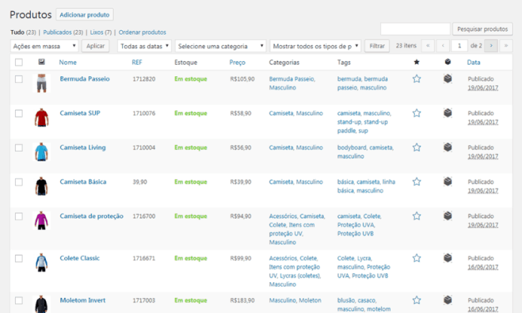Click product type cube icon for Camiseta Básica
The image size is (522, 313).
[x=447, y=182]
